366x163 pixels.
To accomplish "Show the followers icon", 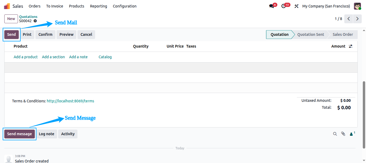I will point(352,134).
